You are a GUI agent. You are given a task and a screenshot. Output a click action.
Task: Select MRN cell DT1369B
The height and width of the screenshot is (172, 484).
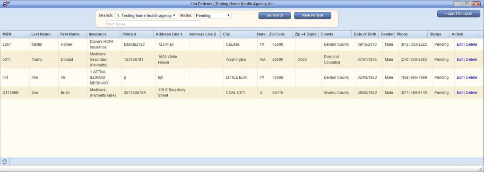click(x=10, y=93)
